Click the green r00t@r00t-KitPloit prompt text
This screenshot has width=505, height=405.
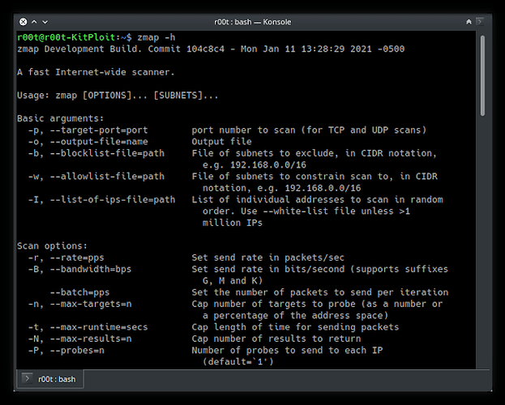pos(66,37)
